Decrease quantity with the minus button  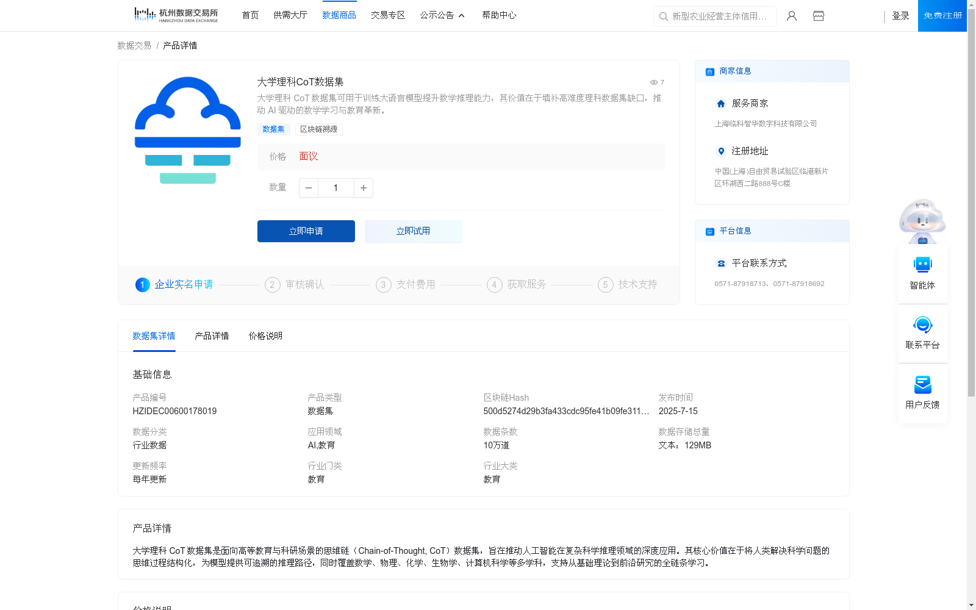coord(309,188)
